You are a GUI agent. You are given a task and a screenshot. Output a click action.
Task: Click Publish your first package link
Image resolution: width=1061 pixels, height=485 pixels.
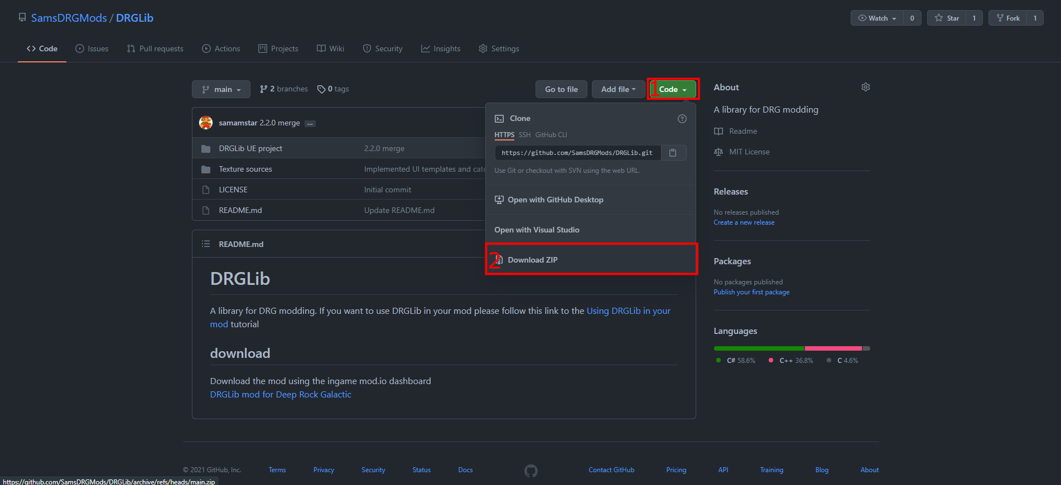pos(751,292)
